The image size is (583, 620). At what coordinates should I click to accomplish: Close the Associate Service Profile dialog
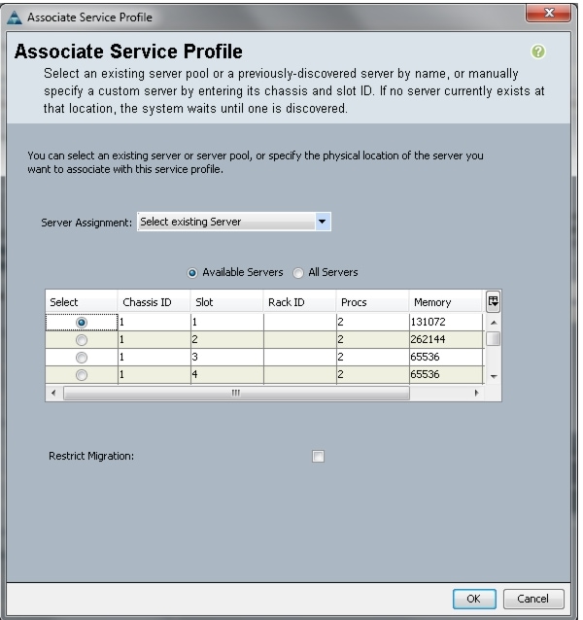point(548,13)
